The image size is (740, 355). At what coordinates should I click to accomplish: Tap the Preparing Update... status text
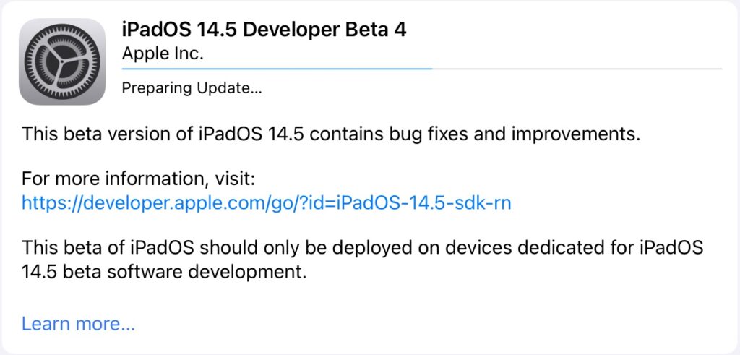click(x=192, y=88)
